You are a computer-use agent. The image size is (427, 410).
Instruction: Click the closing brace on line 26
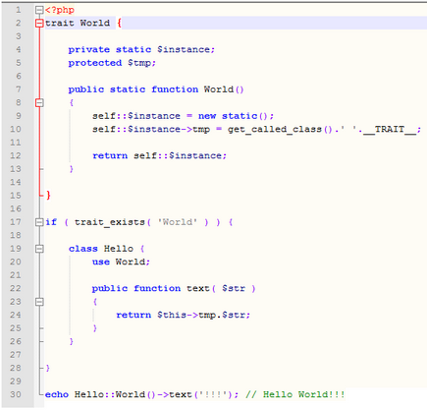point(72,341)
